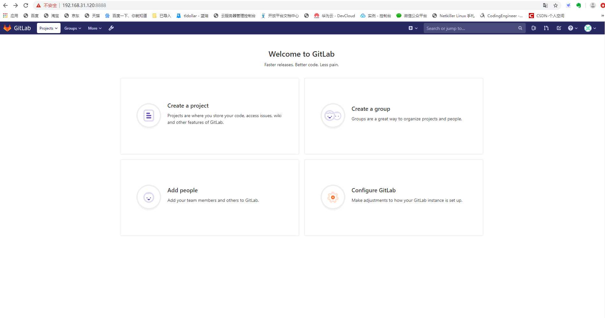The height and width of the screenshot is (318, 605).
Task: Expand the More menu in navbar
Action: click(x=95, y=28)
